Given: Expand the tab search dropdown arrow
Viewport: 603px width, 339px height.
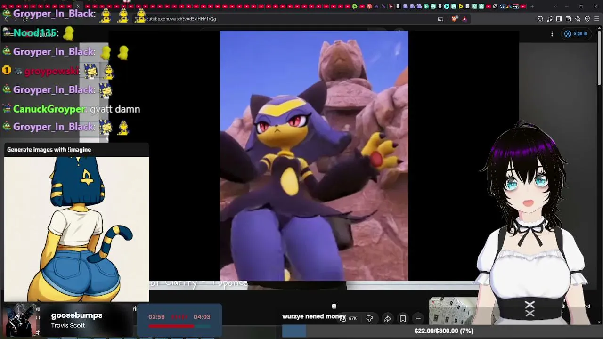Looking at the screenshot, I should [x=555, y=6].
